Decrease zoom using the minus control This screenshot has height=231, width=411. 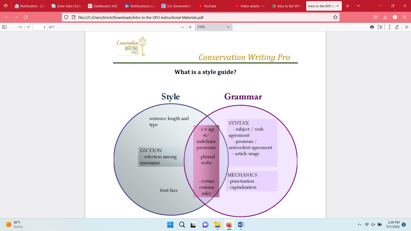pyautogui.click(x=182, y=27)
